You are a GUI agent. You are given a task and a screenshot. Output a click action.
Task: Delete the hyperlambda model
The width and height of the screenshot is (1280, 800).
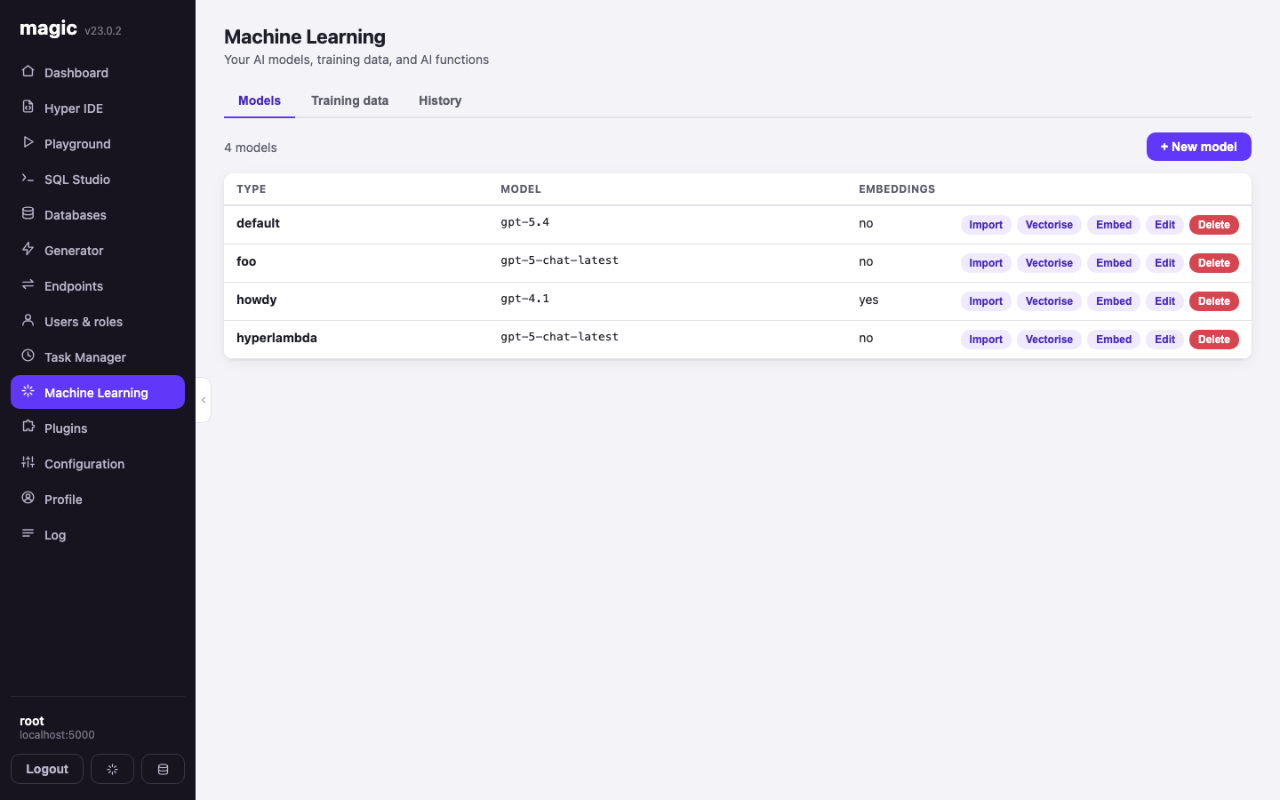pos(1214,340)
